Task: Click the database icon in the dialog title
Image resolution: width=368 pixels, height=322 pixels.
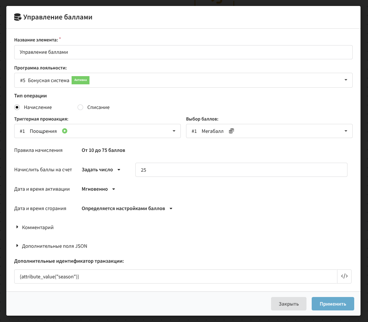Action: coord(18,17)
